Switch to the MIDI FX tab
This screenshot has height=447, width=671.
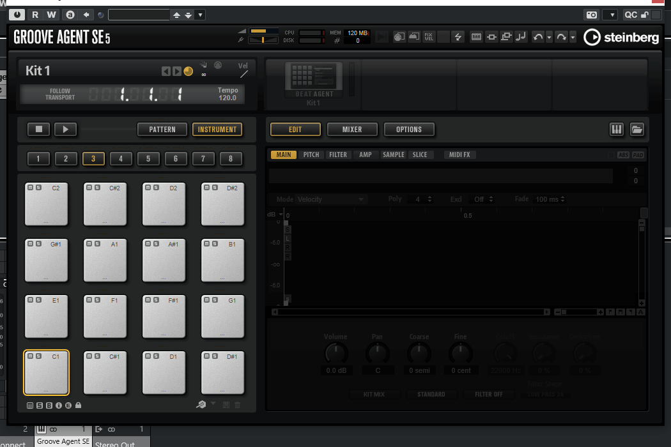click(459, 155)
